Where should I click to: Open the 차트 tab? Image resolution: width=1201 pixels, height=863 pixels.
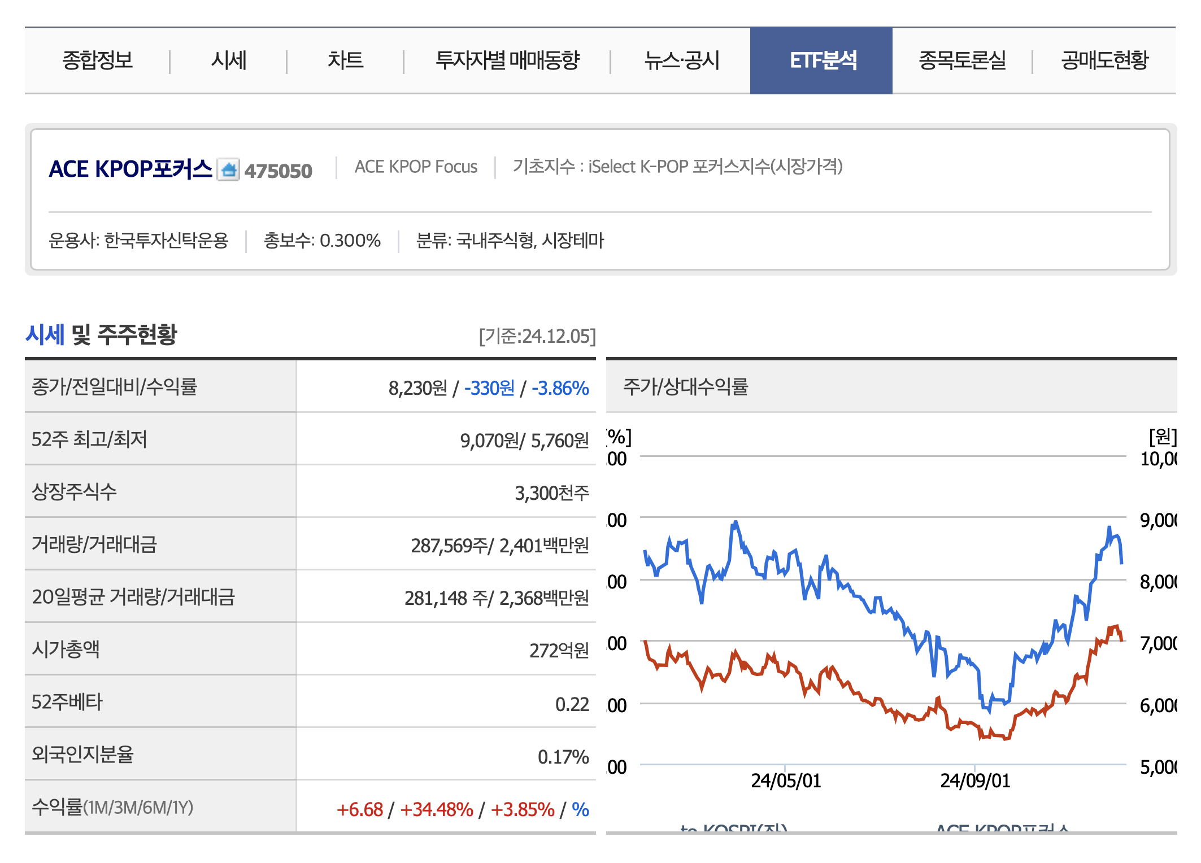click(345, 60)
